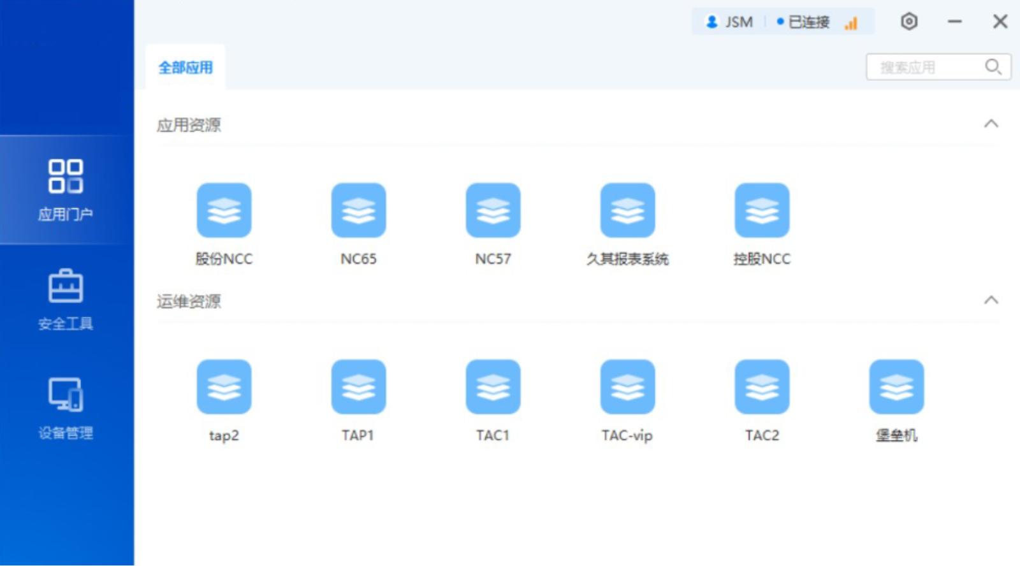
Task: Open the TAC2 resource icon
Action: [x=762, y=387]
